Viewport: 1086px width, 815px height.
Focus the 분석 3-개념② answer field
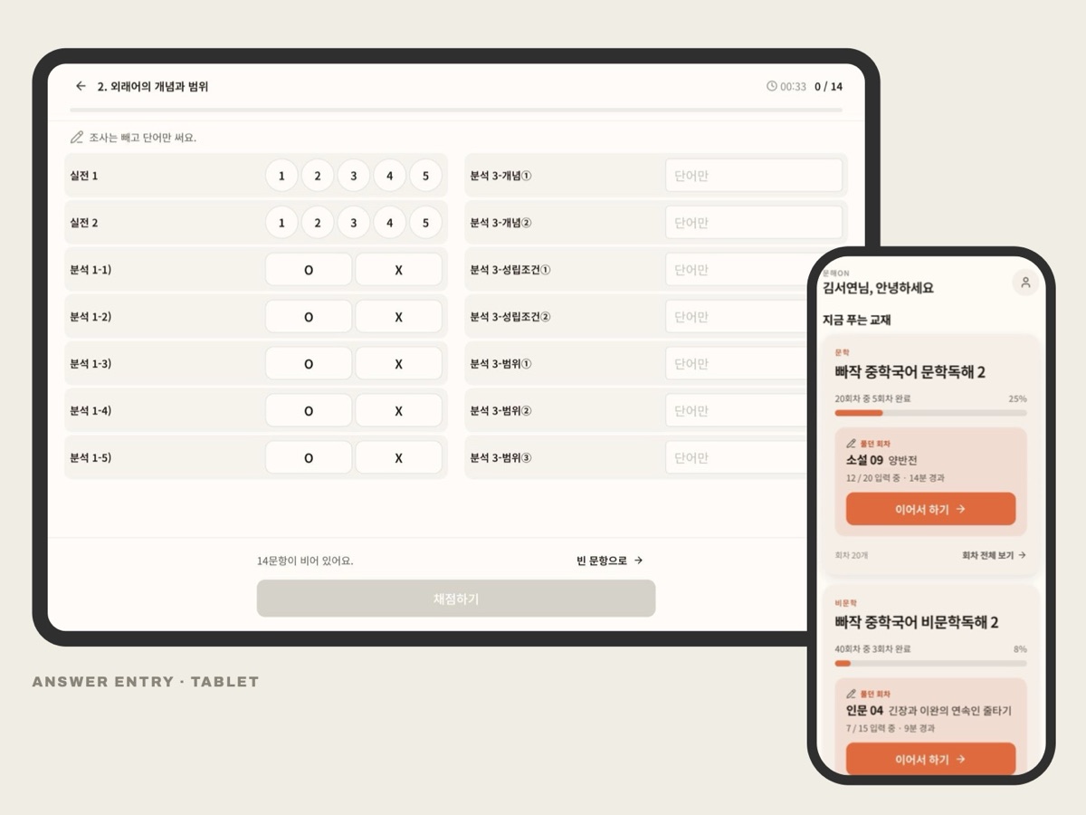(754, 223)
